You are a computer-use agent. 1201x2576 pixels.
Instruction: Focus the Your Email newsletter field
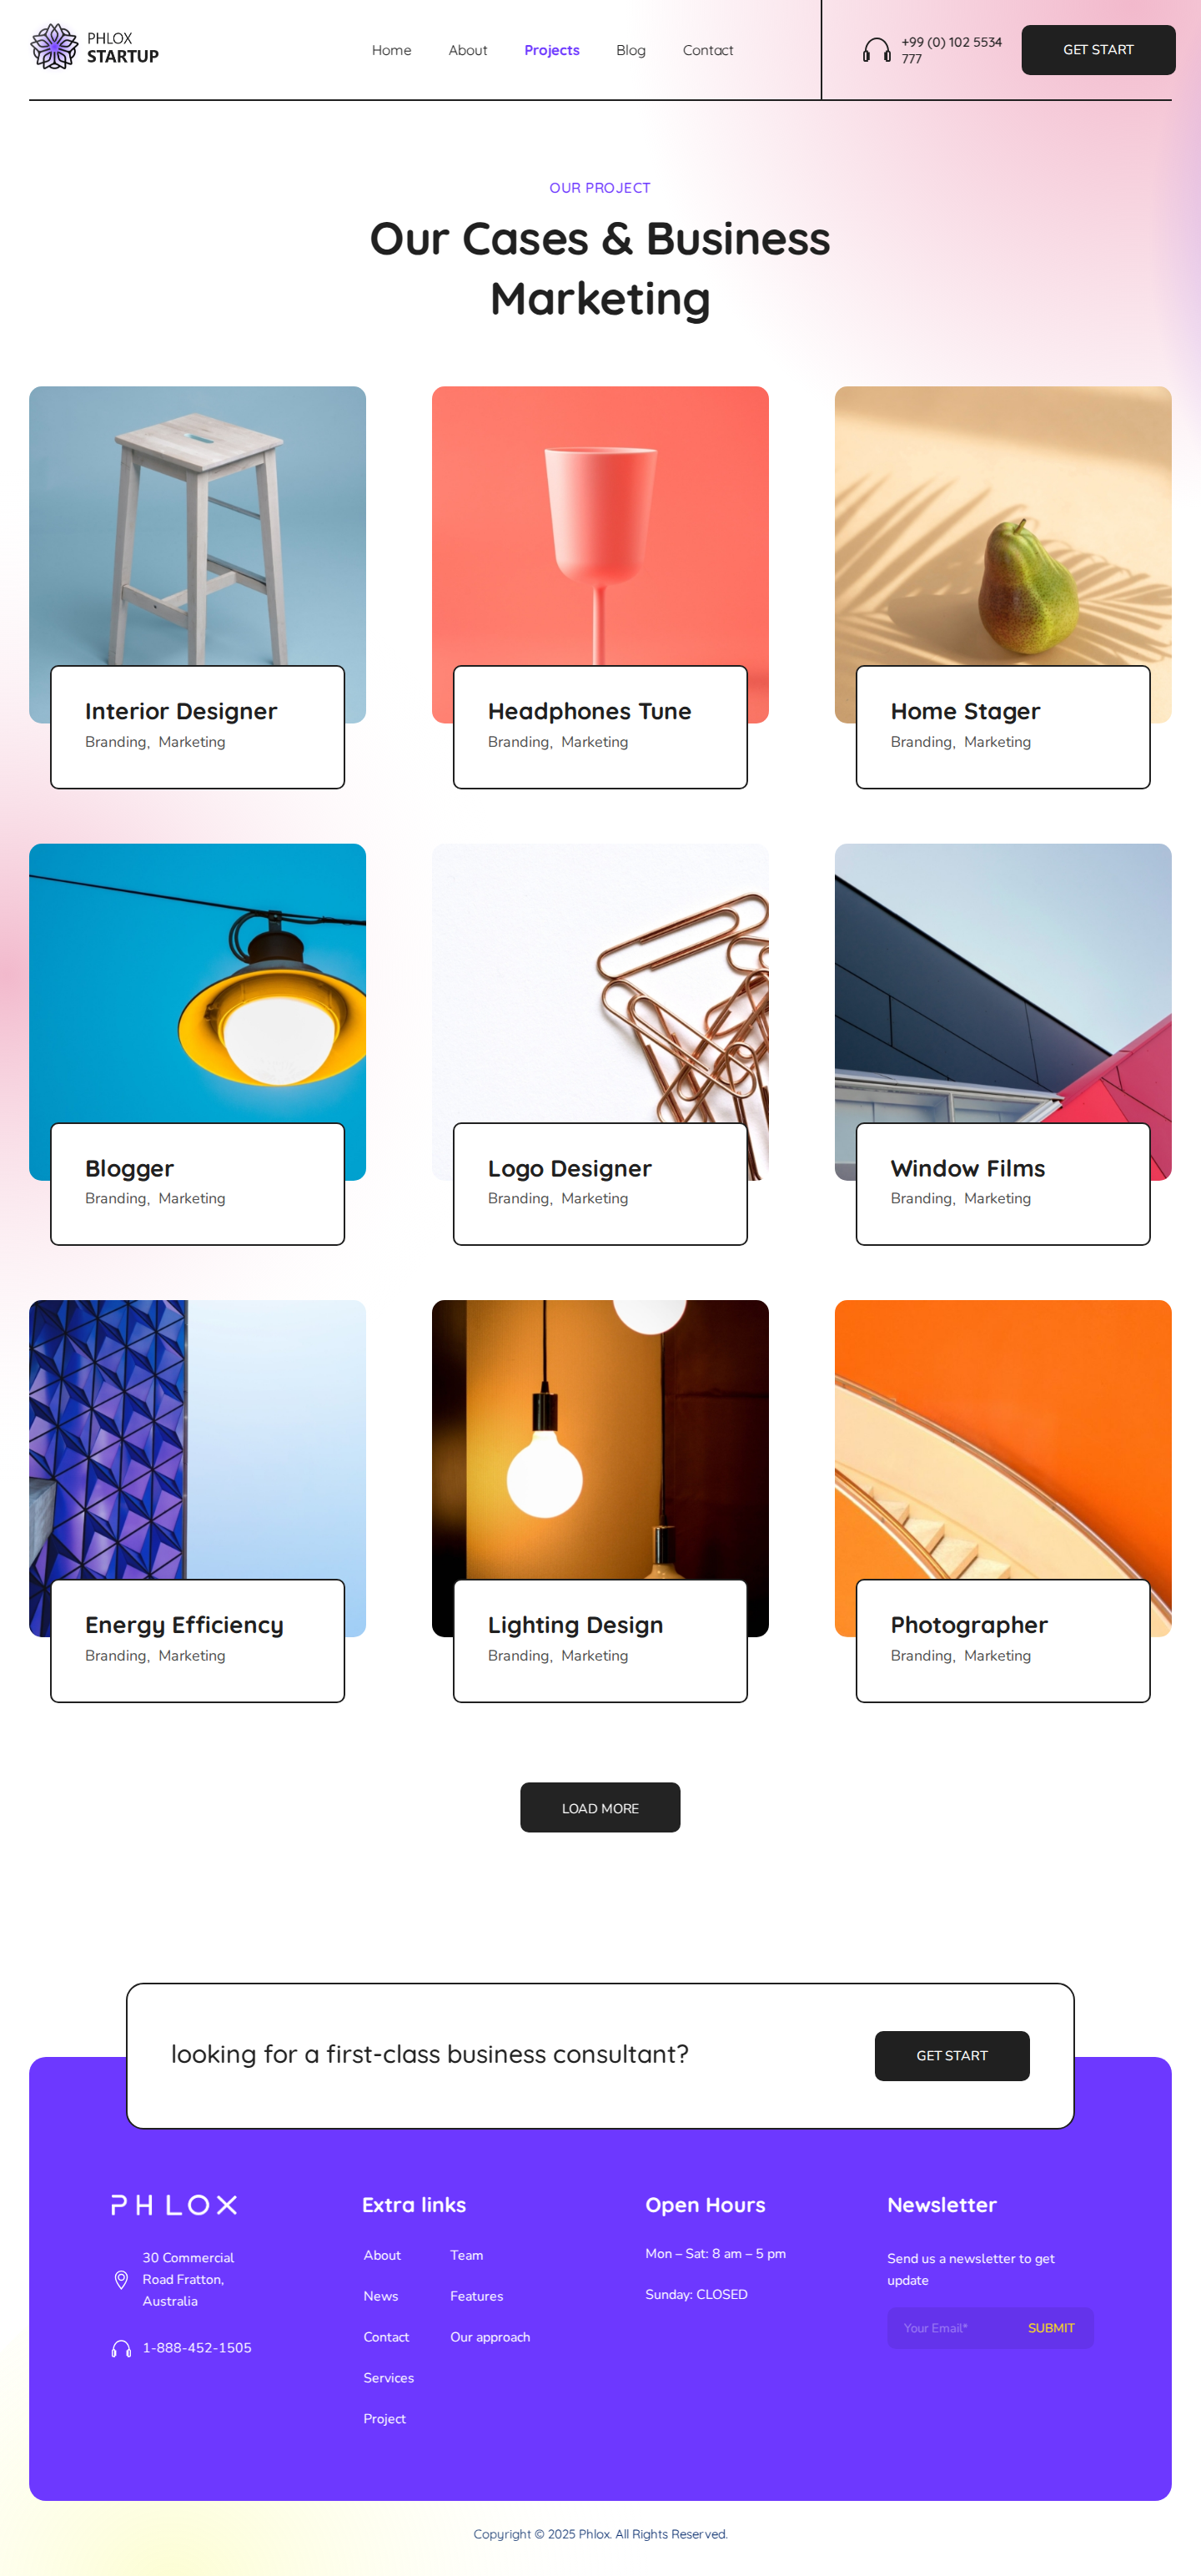coord(949,2327)
